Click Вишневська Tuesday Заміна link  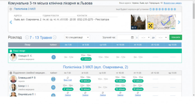pyautogui.click(x=85, y=95)
